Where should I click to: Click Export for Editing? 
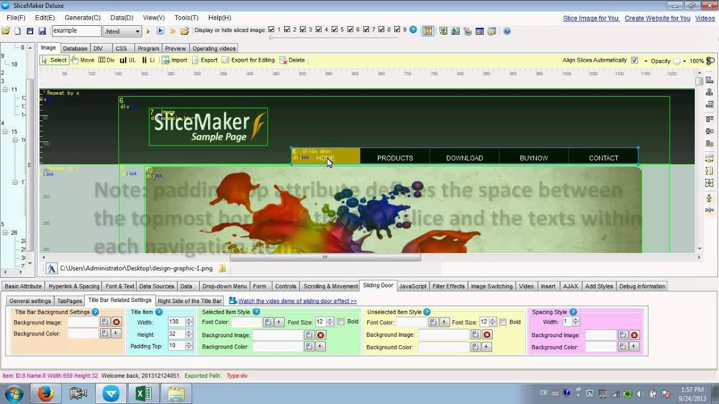[x=248, y=60]
